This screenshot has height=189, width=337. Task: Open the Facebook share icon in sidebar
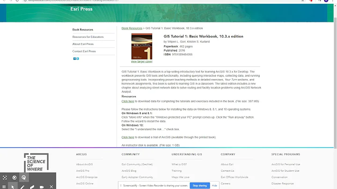[74, 58]
